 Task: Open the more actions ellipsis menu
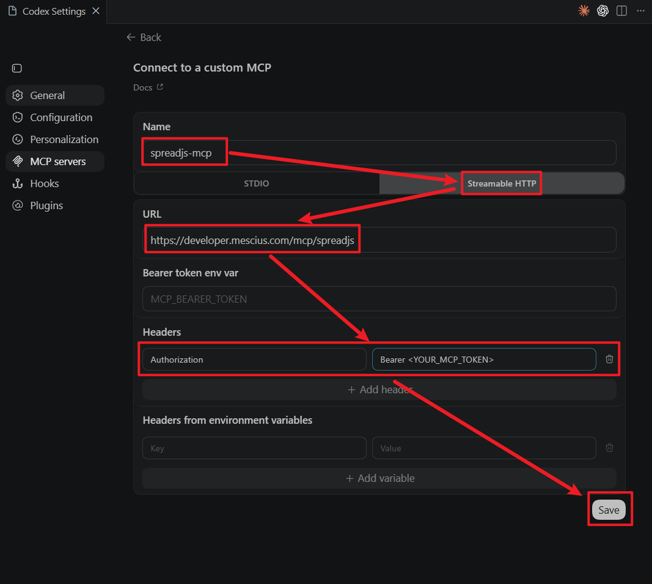pyautogui.click(x=640, y=11)
